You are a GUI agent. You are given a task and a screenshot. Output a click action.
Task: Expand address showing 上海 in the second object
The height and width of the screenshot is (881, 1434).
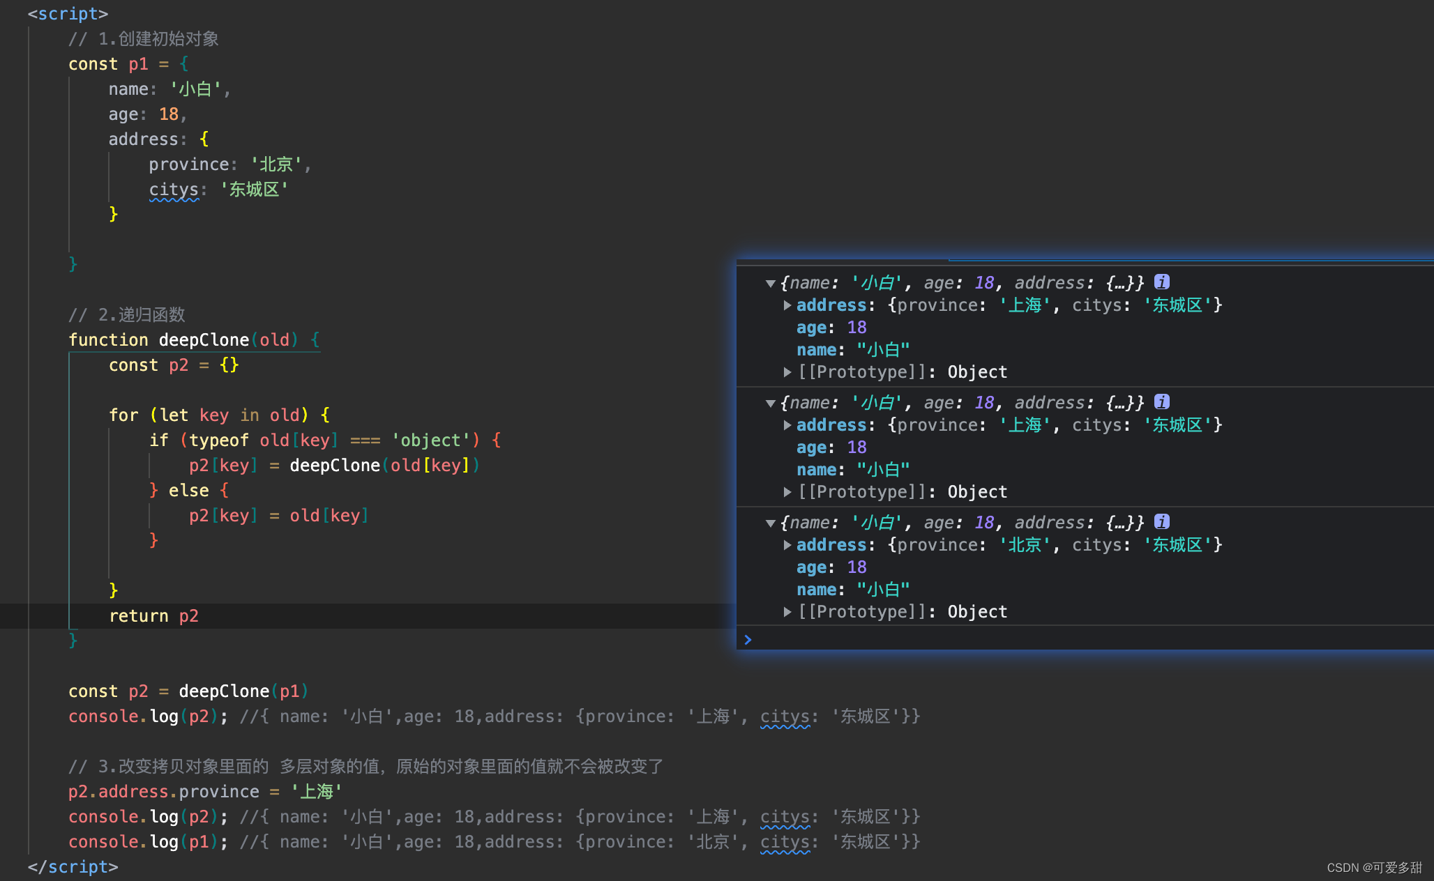(x=787, y=425)
